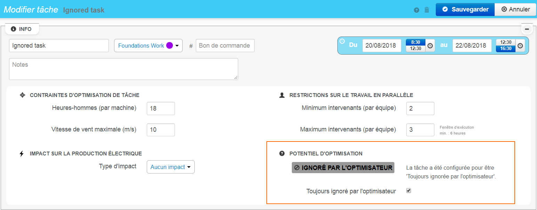The width and height of the screenshot is (537, 210).
Task: Open the Aucun impact type dropdown
Action: 170,167
